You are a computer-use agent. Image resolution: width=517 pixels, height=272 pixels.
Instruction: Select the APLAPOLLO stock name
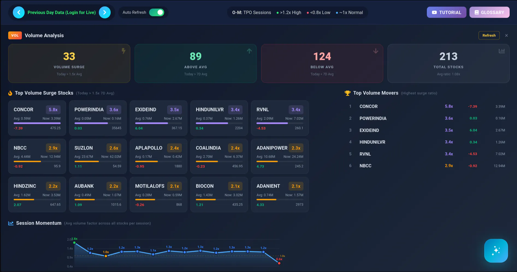pyautogui.click(x=149, y=148)
